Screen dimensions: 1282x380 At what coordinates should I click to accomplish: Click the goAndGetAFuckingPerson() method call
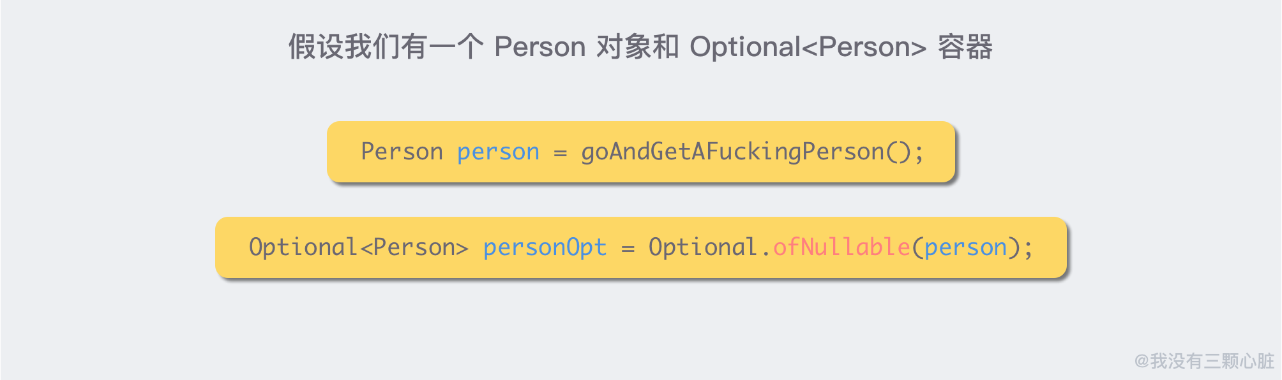[x=746, y=152]
